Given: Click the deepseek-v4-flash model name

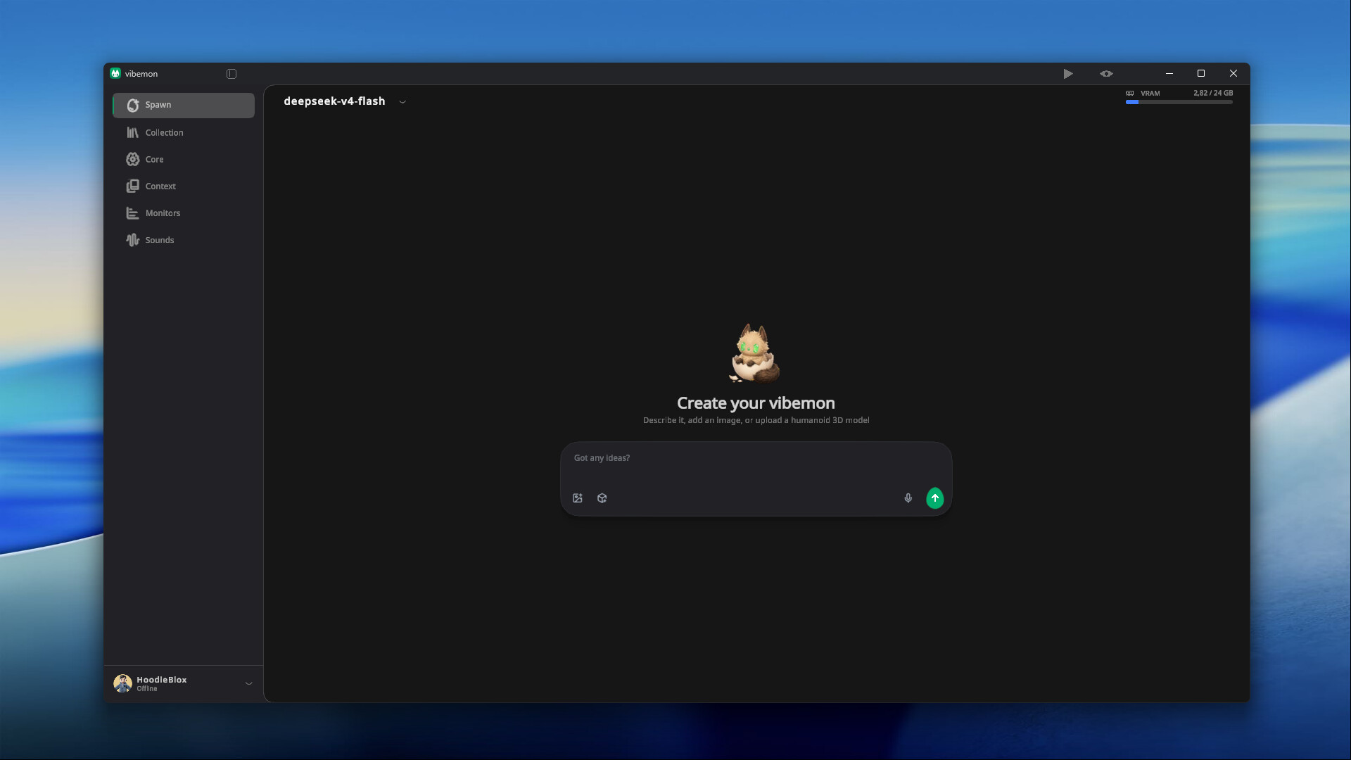Looking at the screenshot, I should coord(334,101).
